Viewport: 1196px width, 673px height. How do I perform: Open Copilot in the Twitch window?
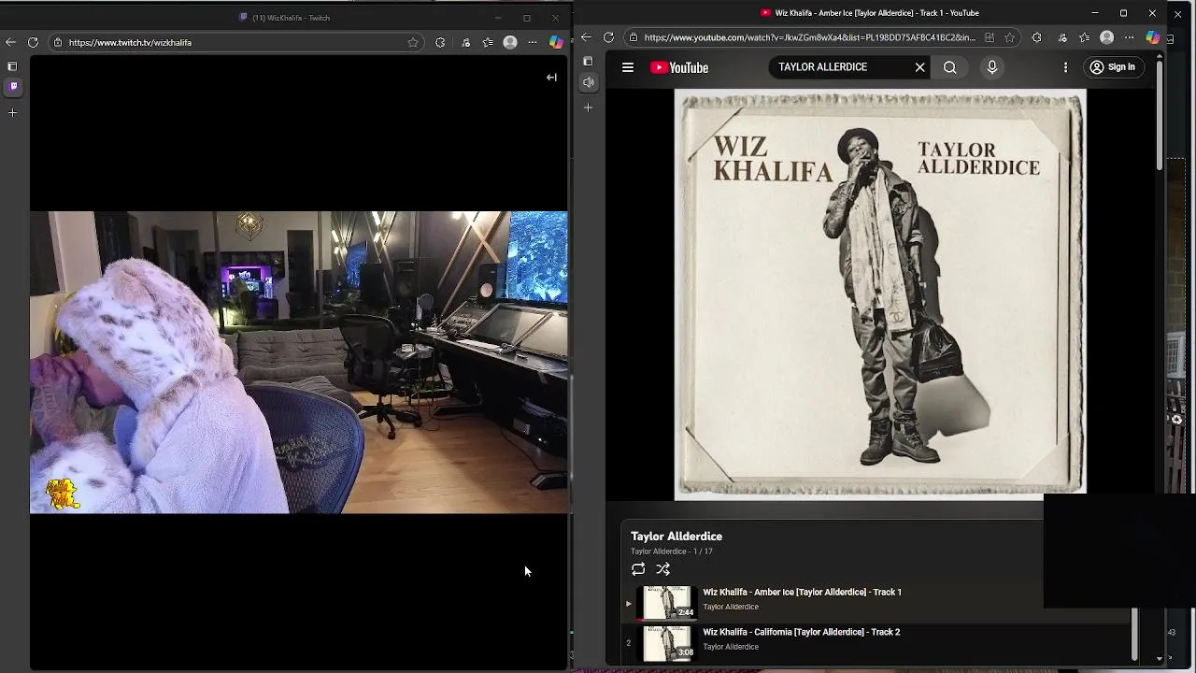pos(556,42)
